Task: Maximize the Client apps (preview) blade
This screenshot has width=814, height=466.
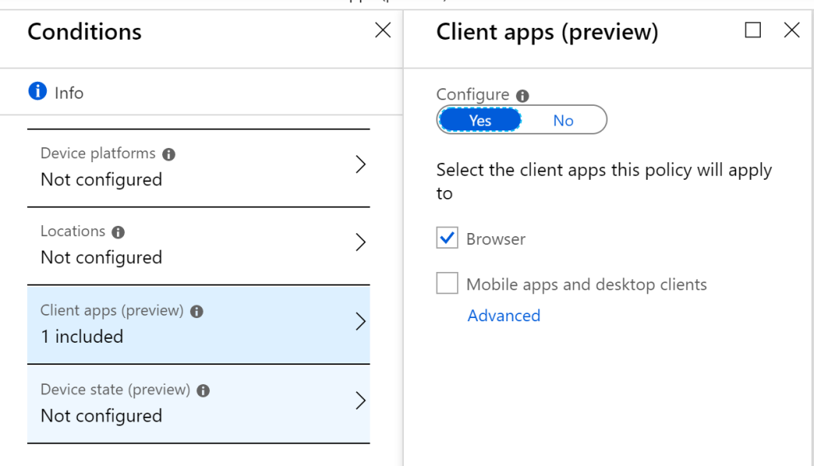Action: (x=753, y=30)
